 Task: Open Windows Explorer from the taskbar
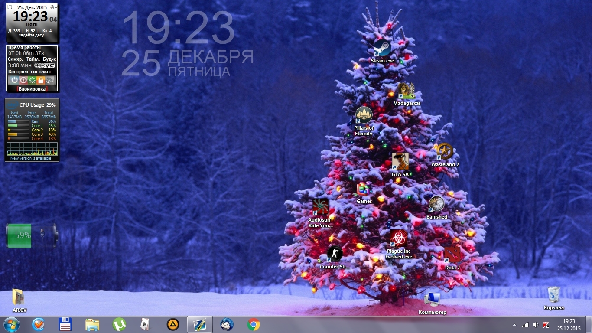tap(92, 324)
